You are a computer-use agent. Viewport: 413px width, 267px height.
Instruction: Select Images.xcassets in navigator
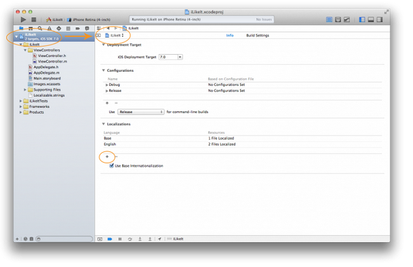44,84
